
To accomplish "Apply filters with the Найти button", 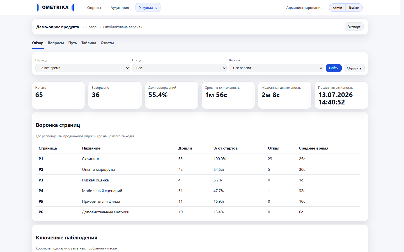I will point(334,68).
